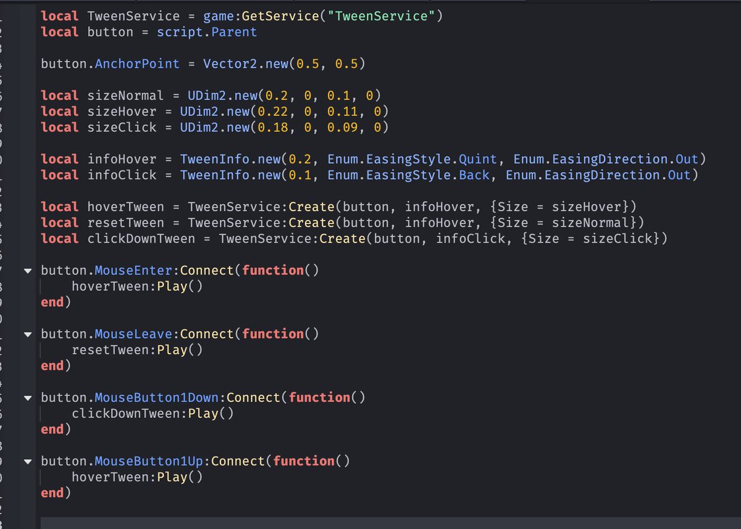Click the resetTween variable declaration
Viewport: 741px width, 529px height.
pos(126,222)
